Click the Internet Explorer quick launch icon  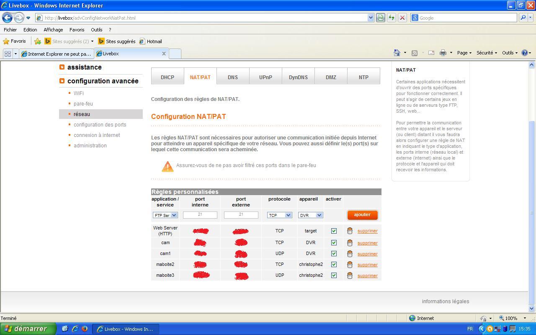[x=75, y=329]
